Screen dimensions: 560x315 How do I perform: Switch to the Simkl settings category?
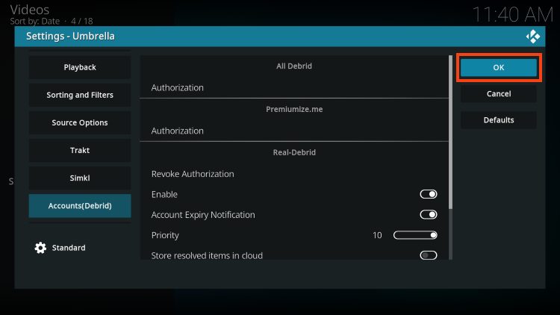[x=80, y=178]
